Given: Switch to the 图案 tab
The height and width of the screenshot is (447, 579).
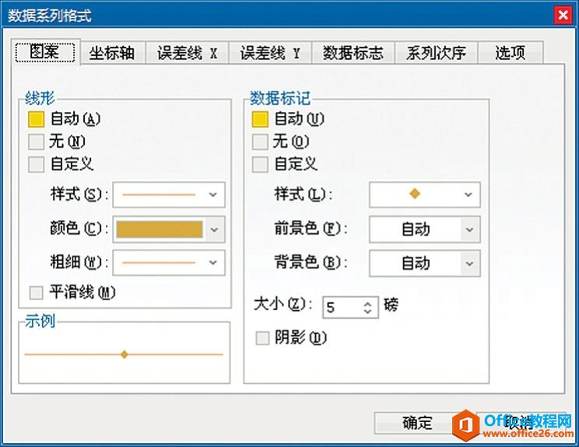Looking at the screenshot, I should pos(45,52).
